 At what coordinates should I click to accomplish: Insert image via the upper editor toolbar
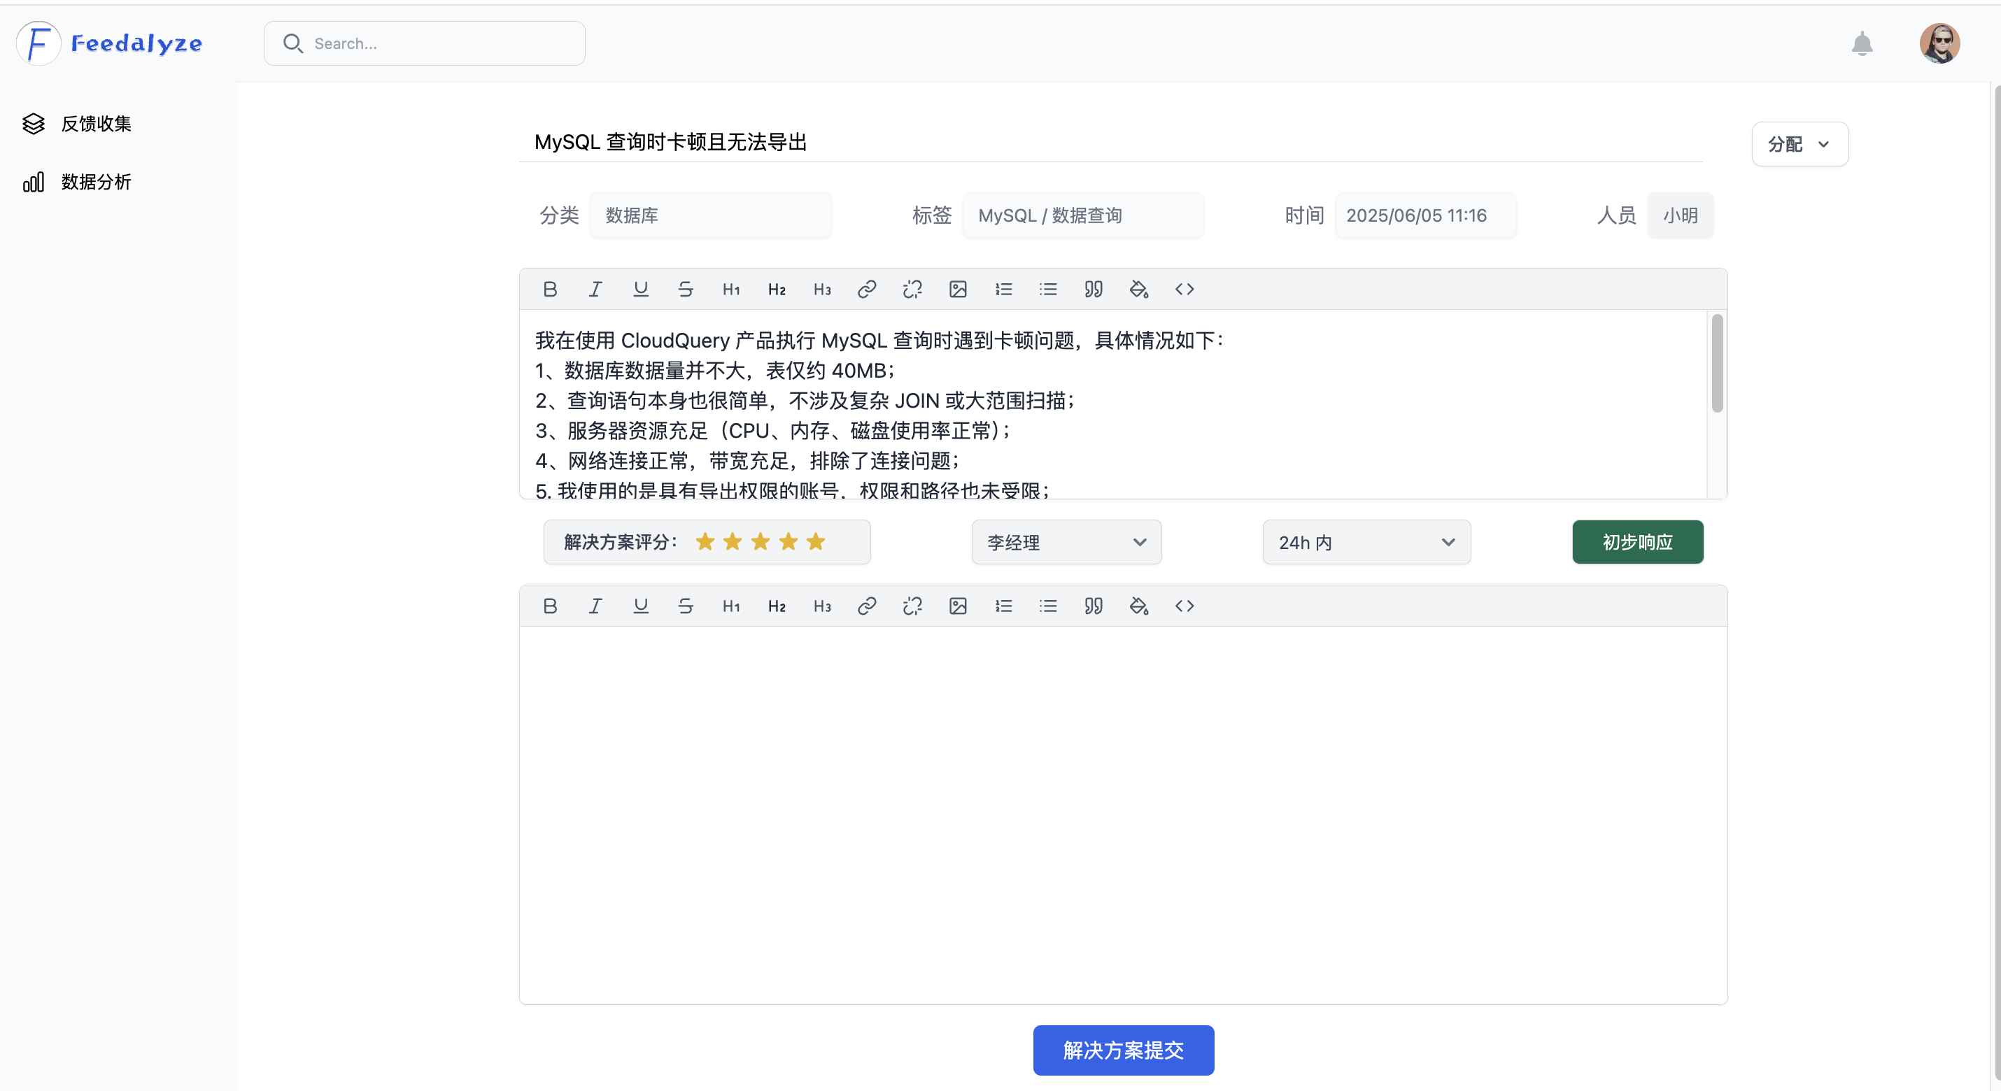[957, 289]
